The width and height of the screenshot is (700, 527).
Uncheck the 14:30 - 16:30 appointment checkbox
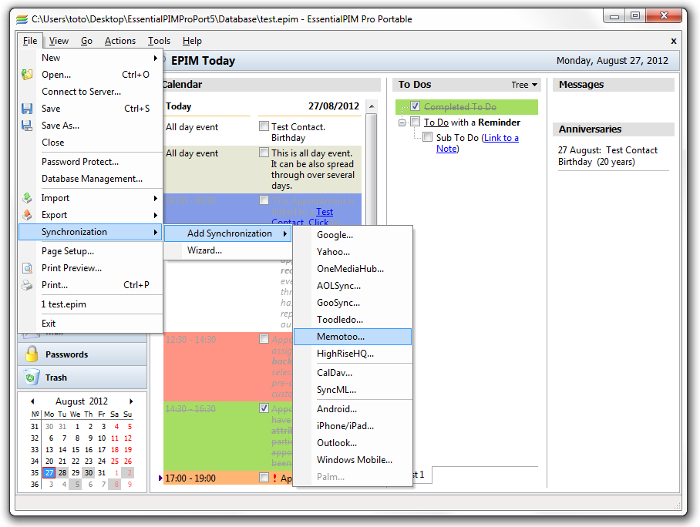pos(264,408)
